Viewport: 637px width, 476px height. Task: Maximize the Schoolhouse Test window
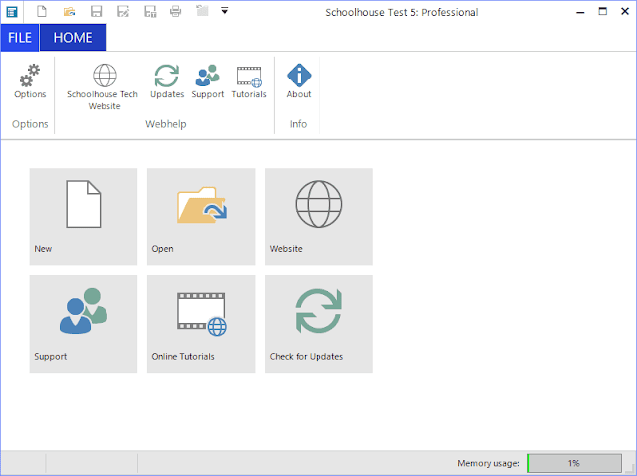pos(603,11)
